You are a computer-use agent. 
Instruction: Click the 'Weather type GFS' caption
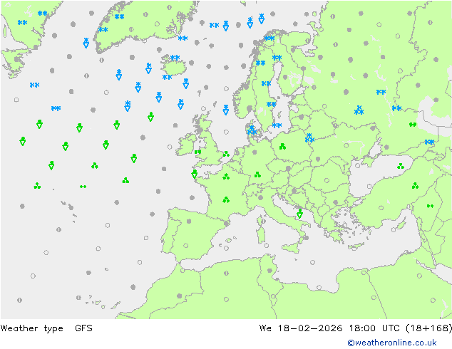tap(46, 328)
